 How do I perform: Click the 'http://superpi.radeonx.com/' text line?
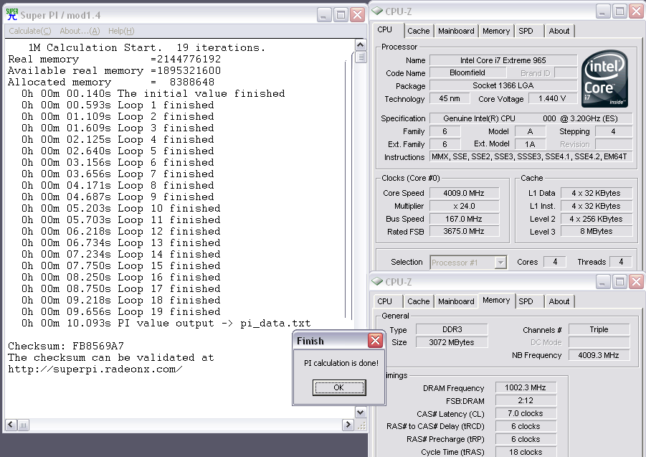[95, 369]
